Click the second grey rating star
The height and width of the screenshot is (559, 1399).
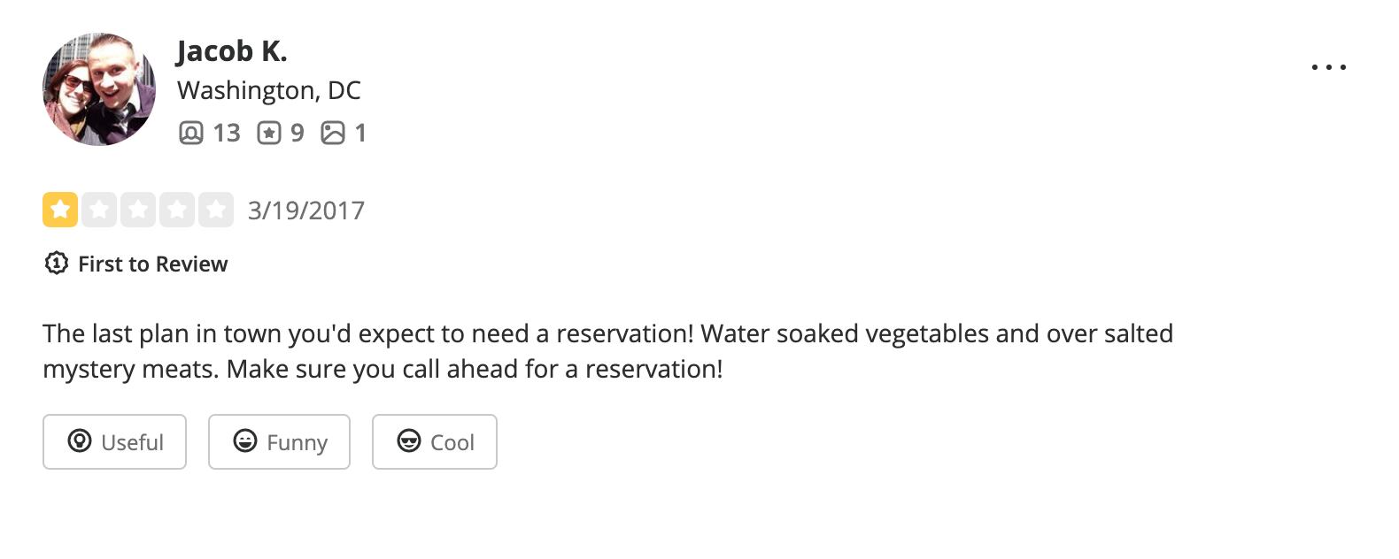[x=99, y=210]
